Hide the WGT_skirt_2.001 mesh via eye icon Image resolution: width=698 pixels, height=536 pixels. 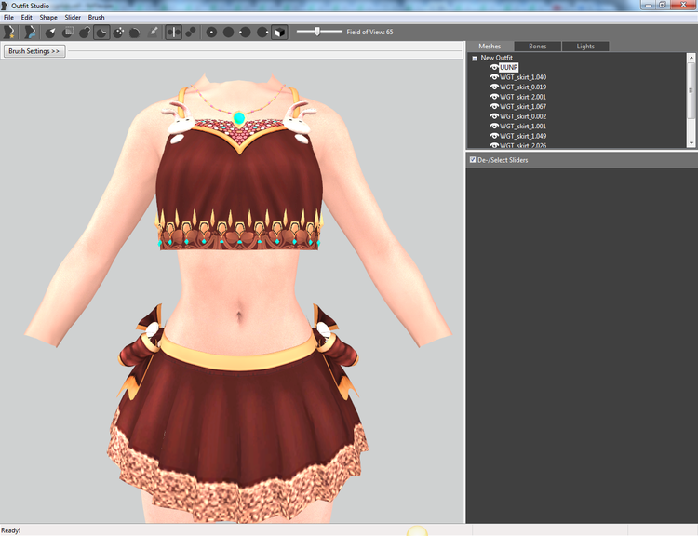tap(494, 97)
